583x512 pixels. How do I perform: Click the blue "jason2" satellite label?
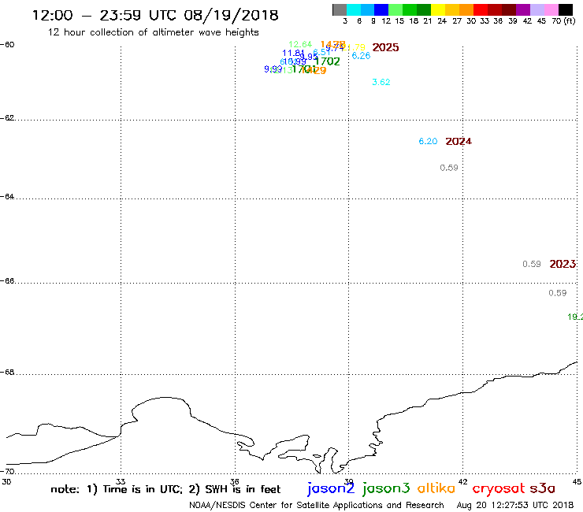[331, 489]
